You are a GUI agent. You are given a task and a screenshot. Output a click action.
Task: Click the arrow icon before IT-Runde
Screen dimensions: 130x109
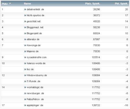pos(25,81)
